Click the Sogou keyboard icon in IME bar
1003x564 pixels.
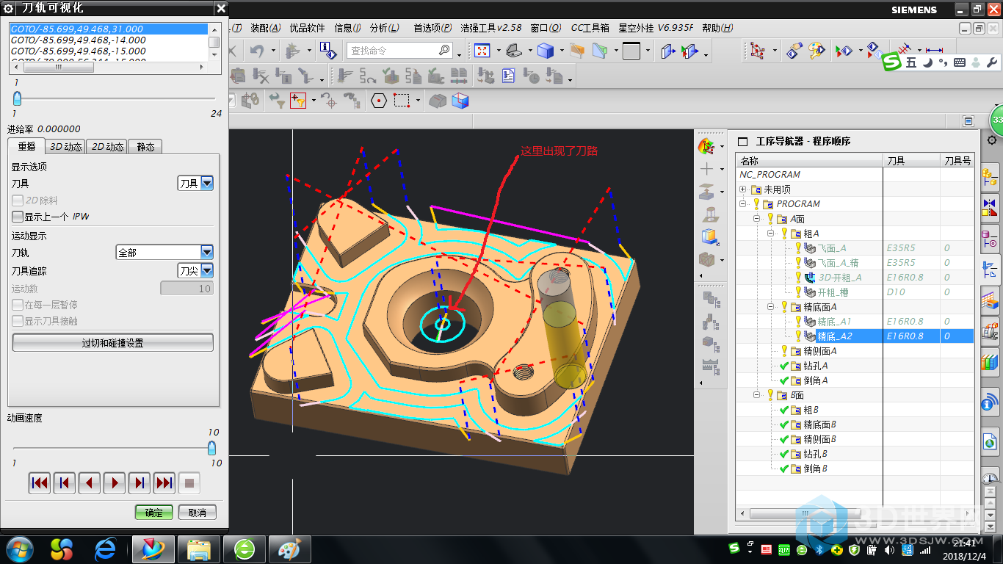[x=959, y=63]
